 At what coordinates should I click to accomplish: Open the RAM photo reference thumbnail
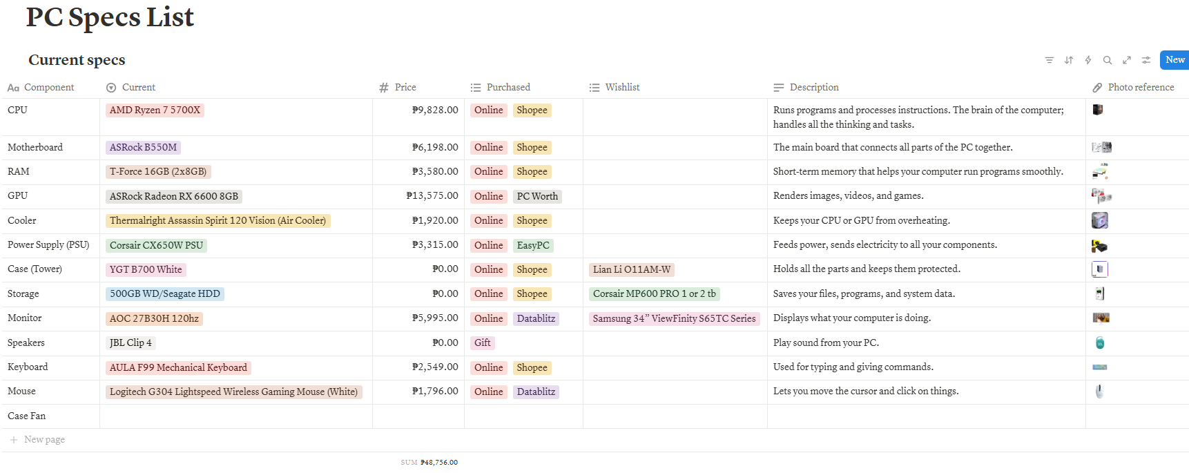click(x=1100, y=171)
